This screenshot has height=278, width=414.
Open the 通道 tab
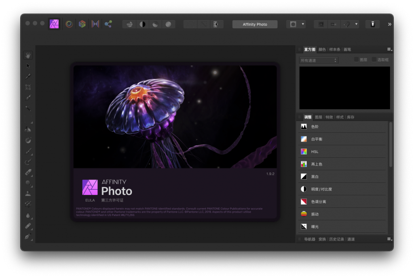coord(351,239)
